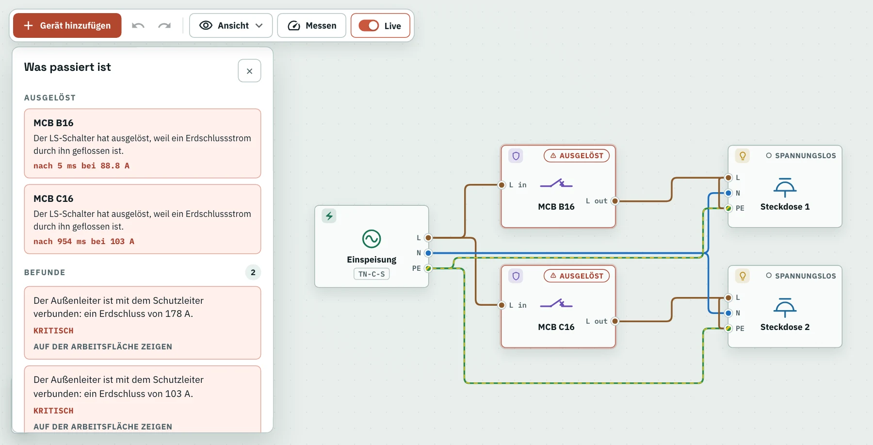This screenshot has width=873, height=445.
Task: Click the MCB B16 L in terminal
Action: (x=501, y=185)
